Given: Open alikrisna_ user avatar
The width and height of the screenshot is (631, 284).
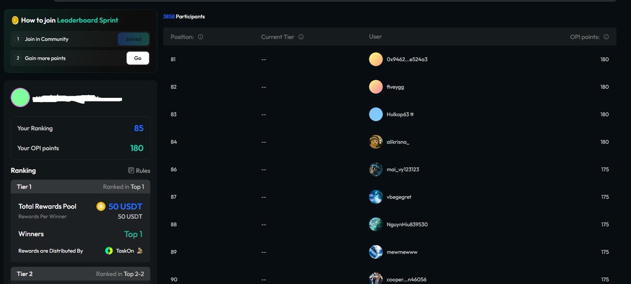Looking at the screenshot, I should pyautogui.click(x=375, y=142).
